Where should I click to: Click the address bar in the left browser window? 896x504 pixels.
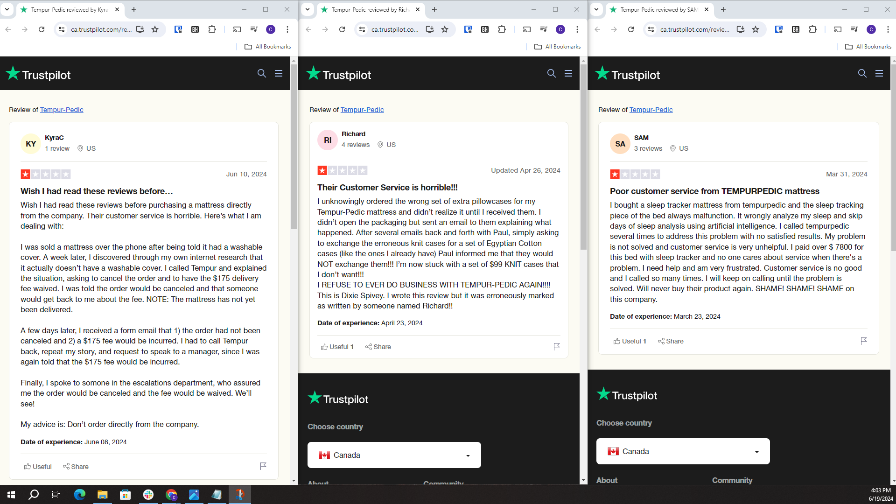pyautogui.click(x=101, y=29)
